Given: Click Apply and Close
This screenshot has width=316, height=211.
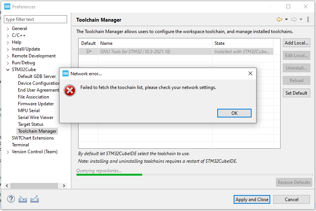Looking at the screenshot, I should (x=252, y=199).
